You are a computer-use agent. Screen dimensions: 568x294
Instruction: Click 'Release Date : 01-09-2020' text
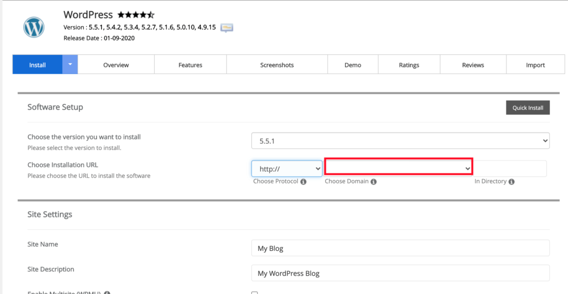[x=99, y=38]
